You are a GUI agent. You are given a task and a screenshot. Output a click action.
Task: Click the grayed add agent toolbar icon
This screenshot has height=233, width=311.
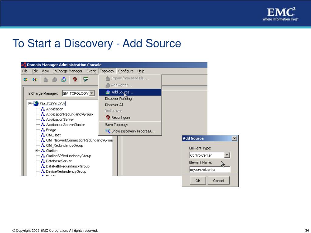[x=55, y=79]
